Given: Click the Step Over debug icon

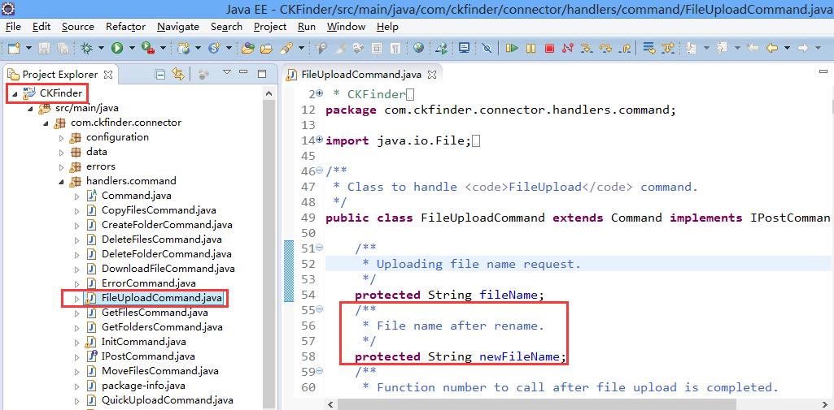Looking at the screenshot, I should click(x=606, y=48).
